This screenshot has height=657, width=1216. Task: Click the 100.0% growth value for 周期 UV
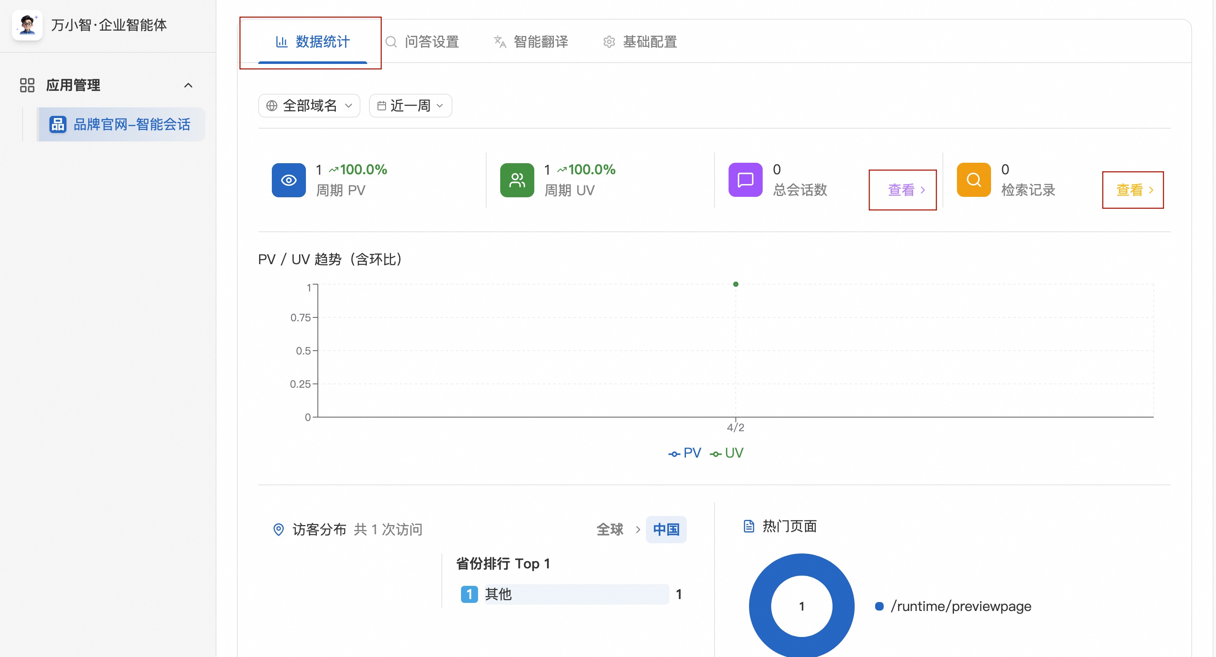592,170
